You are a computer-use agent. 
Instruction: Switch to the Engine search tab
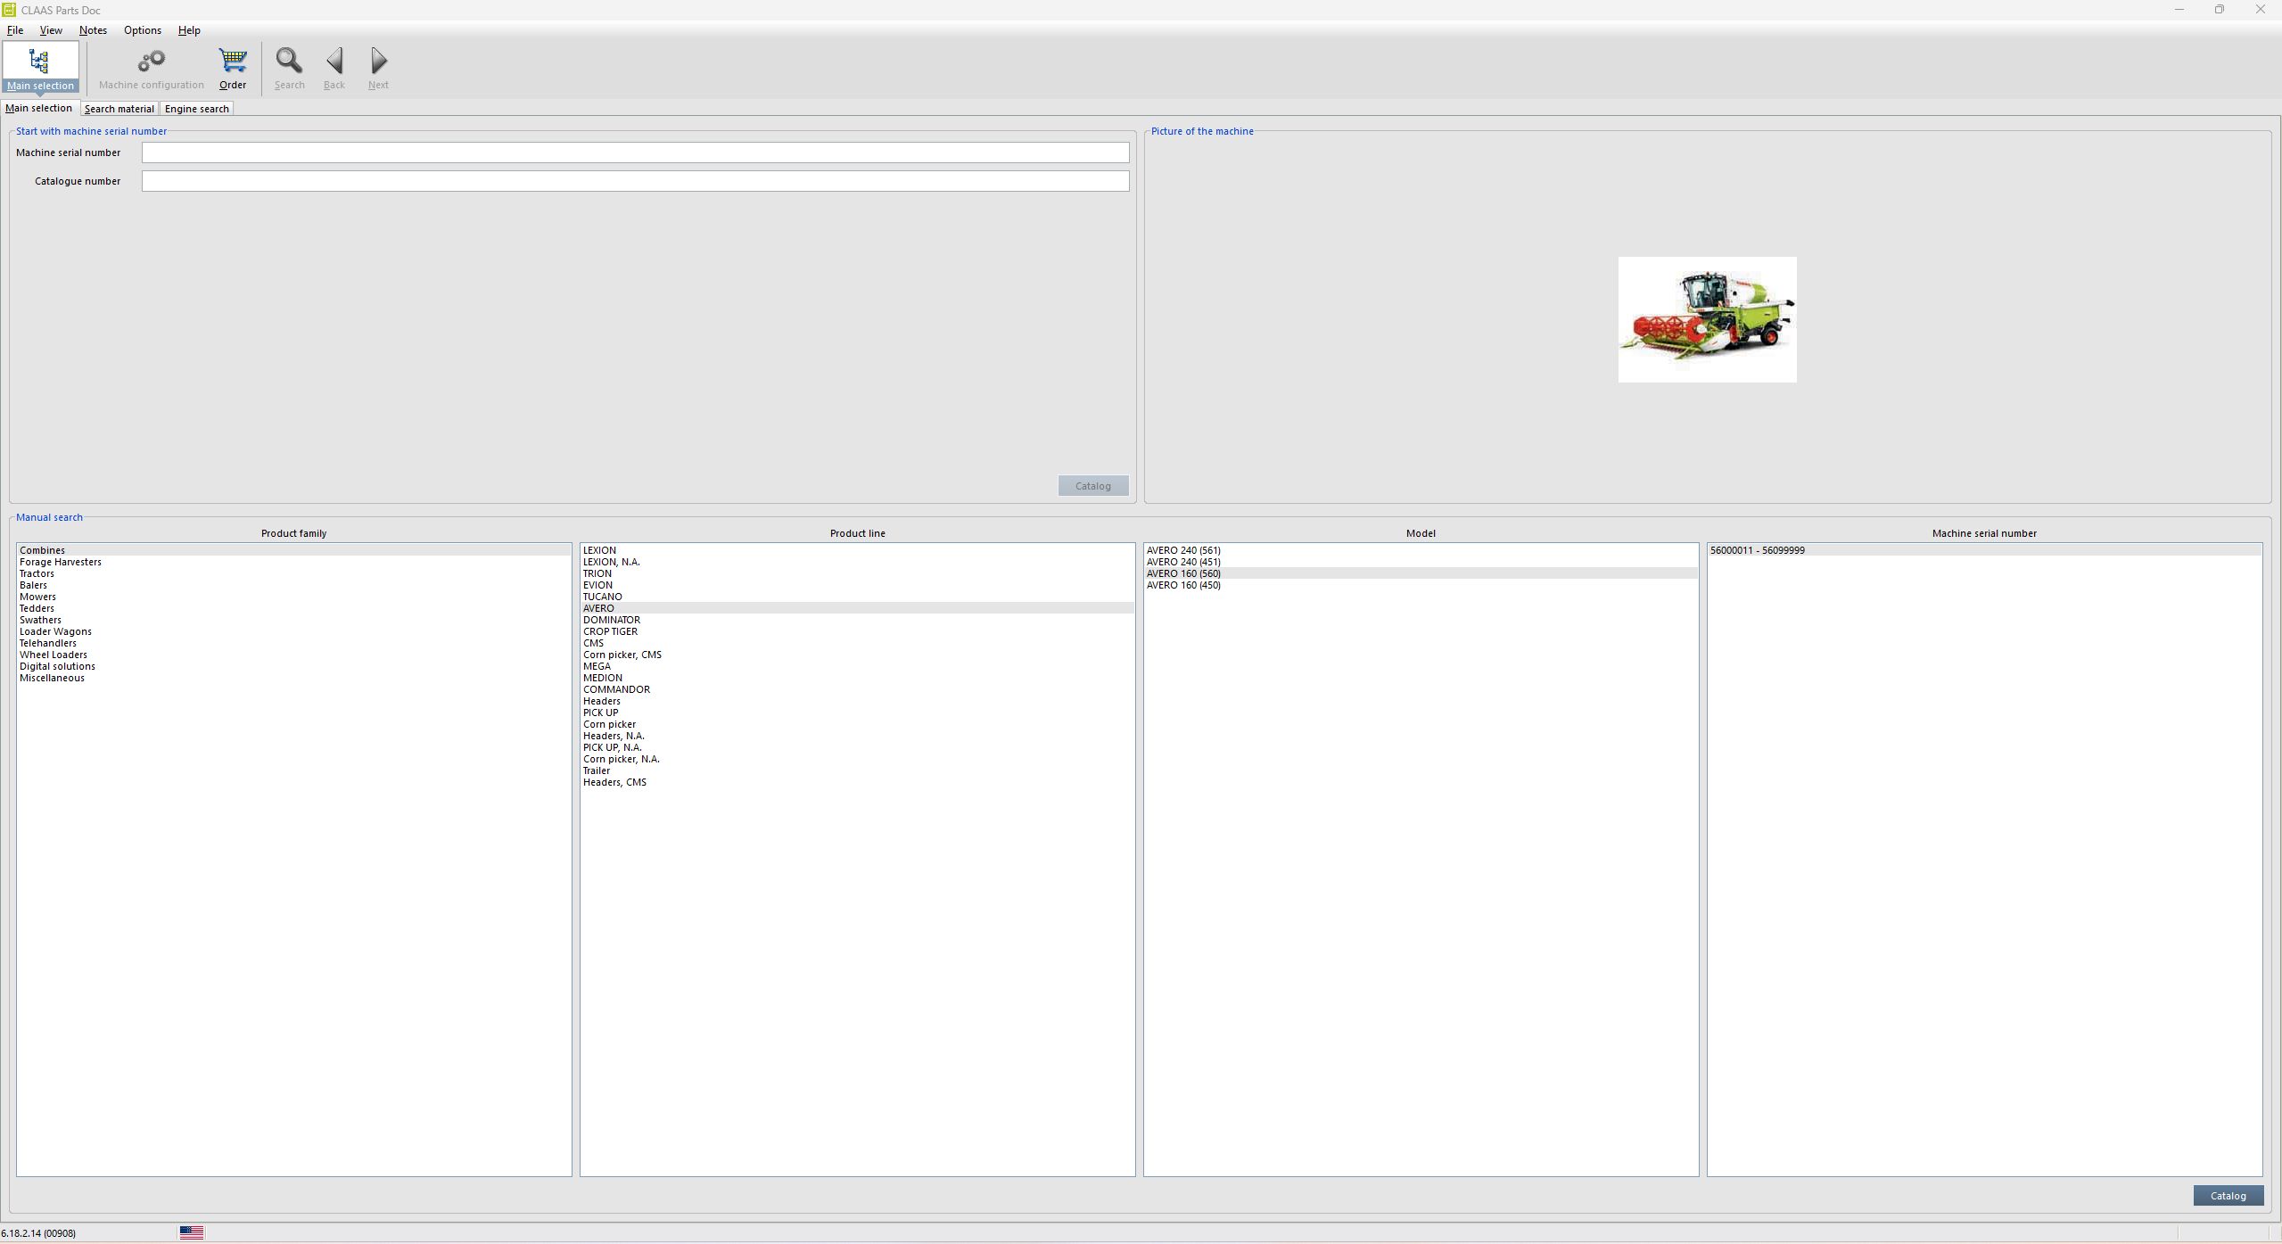tap(196, 108)
